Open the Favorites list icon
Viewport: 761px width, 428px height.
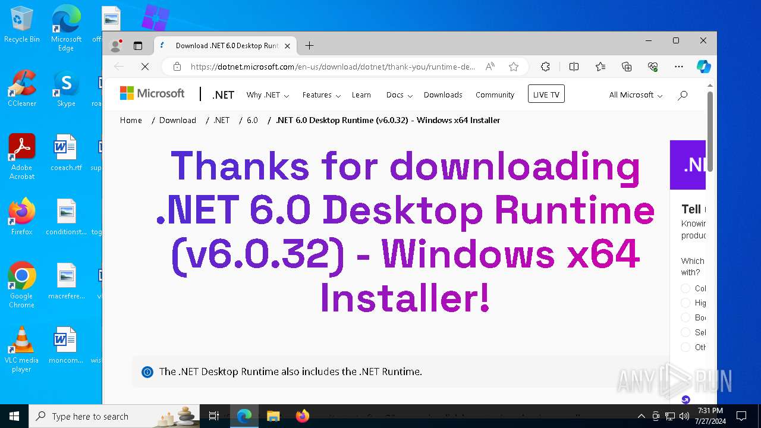pyautogui.click(x=600, y=67)
